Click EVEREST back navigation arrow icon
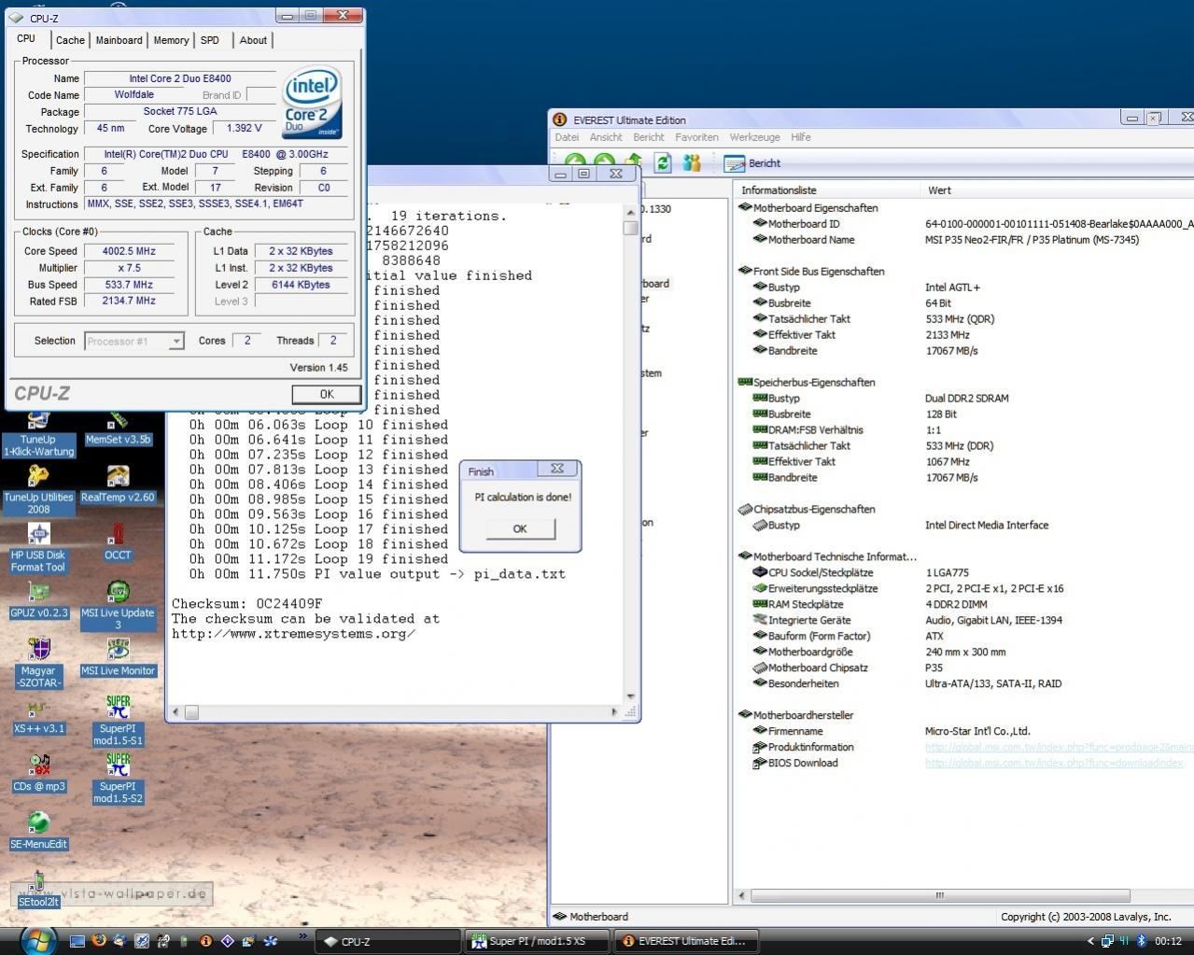This screenshot has width=1194, height=955. (x=575, y=162)
